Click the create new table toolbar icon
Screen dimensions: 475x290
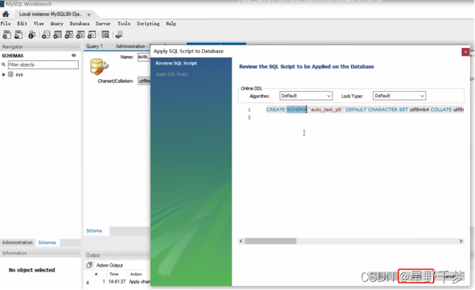(x=58, y=34)
